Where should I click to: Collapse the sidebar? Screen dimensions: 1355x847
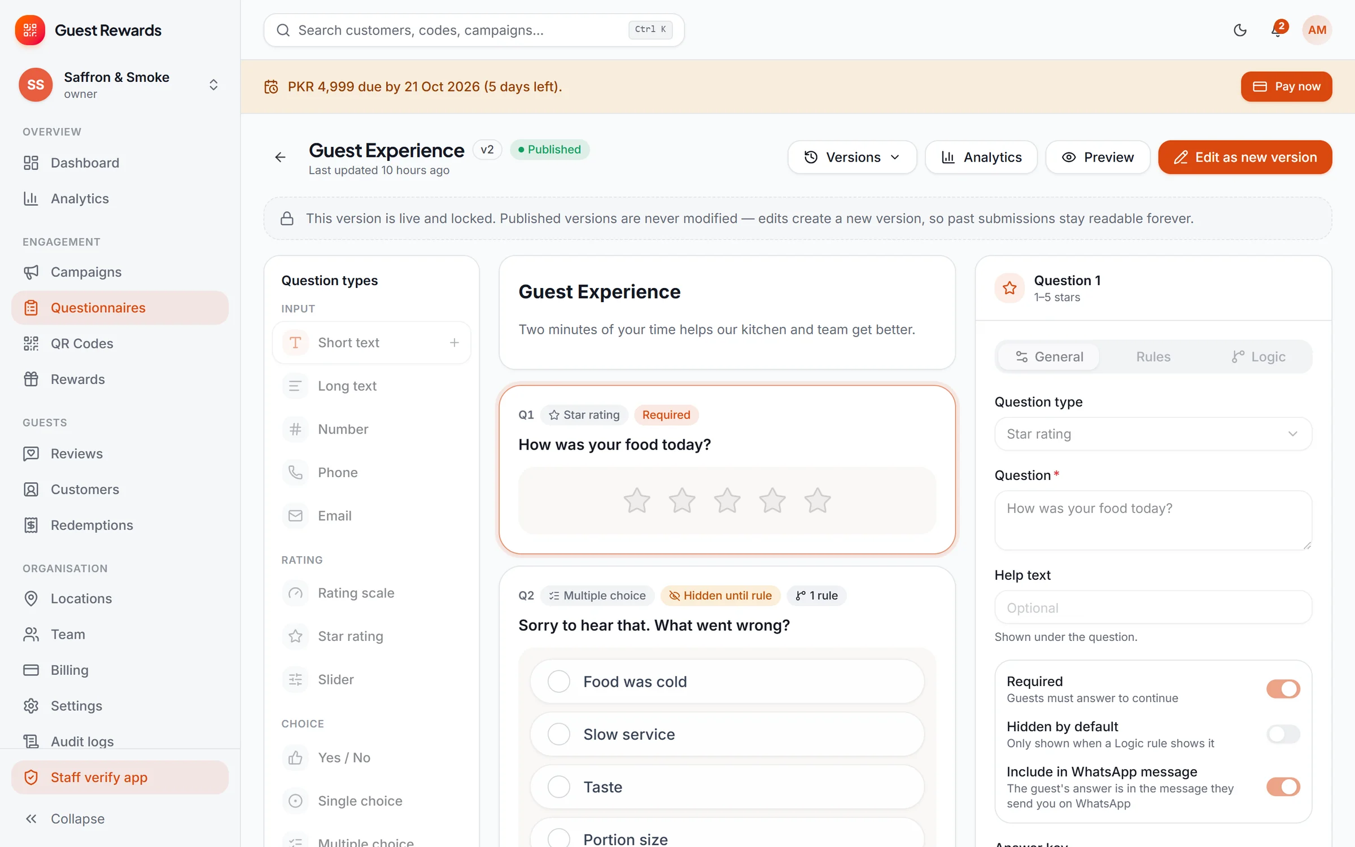[120, 819]
